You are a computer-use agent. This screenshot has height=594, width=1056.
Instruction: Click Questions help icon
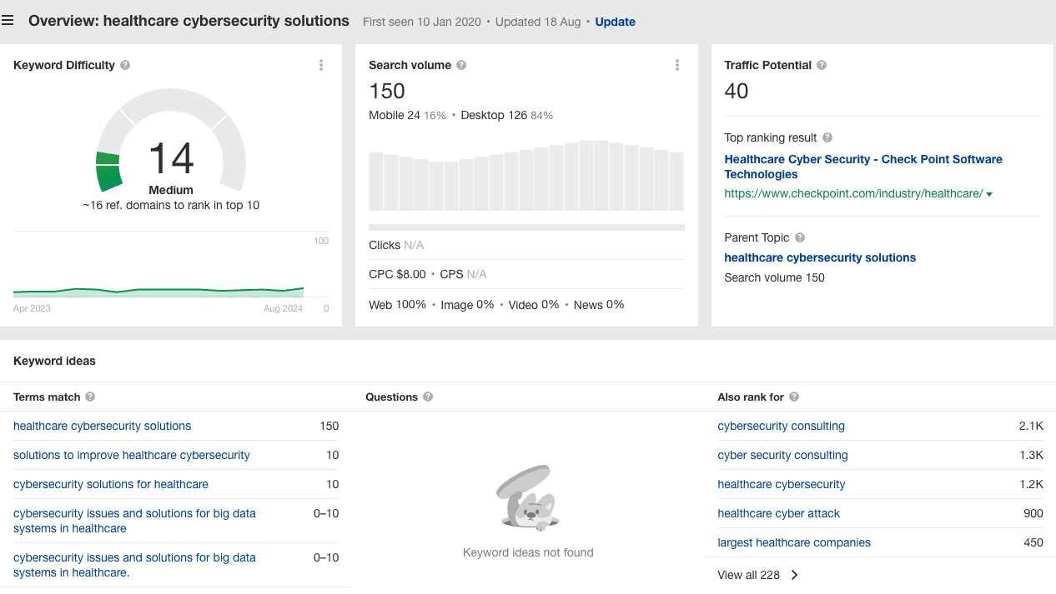(x=428, y=397)
